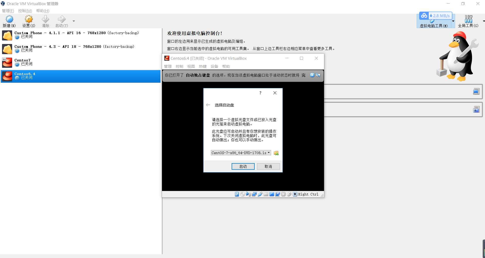Click the folder icon to choose disk file
The image size is (485, 258).
coord(276,153)
